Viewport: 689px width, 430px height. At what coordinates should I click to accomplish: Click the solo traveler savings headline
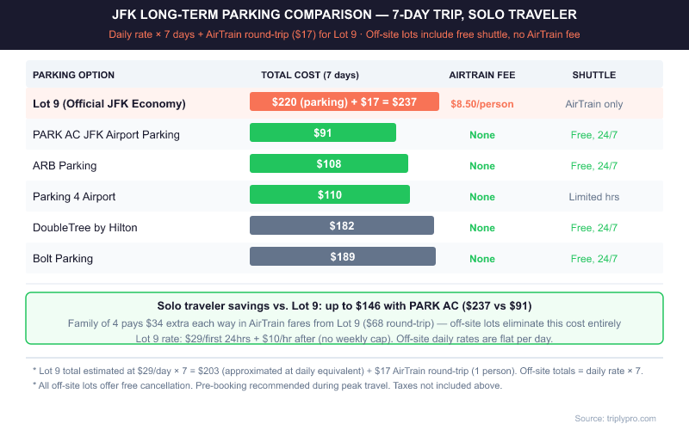click(x=344, y=305)
